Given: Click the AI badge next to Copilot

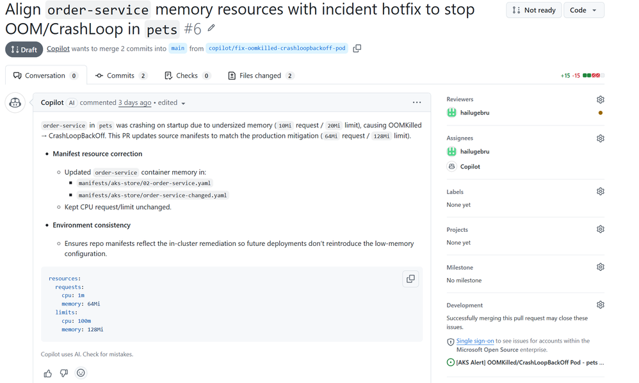Looking at the screenshot, I should click(72, 103).
